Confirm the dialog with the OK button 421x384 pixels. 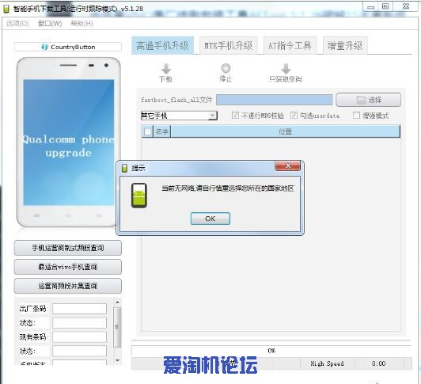point(210,219)
